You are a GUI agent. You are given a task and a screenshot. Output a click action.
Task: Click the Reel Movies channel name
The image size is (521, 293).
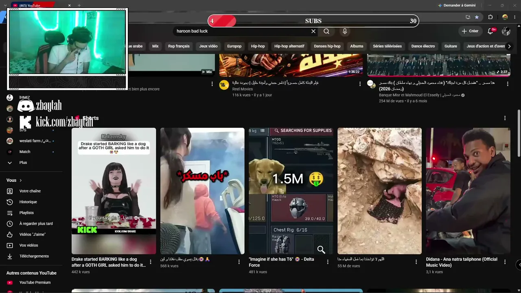(243, 89)
